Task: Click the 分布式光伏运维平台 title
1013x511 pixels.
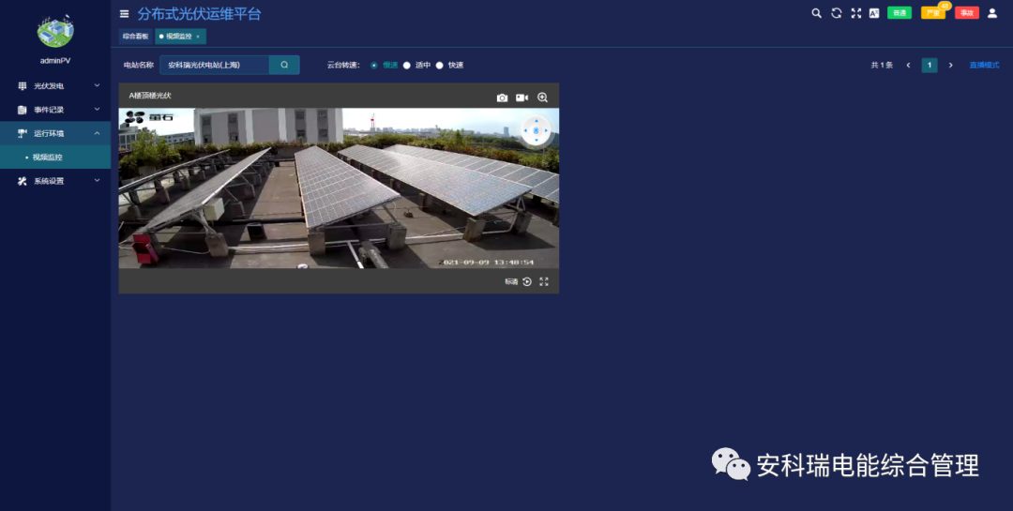Action: (x=199, y=13)
